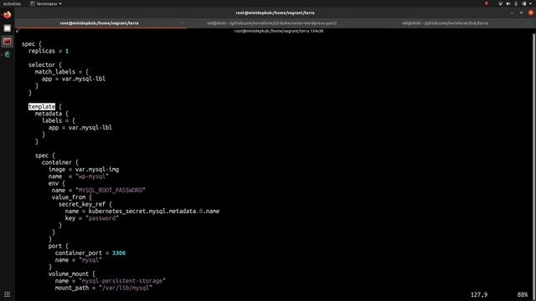The image size is (536, 301).
Task: Click the cursor position '127,9' in status line
Action: click(479, 294)
